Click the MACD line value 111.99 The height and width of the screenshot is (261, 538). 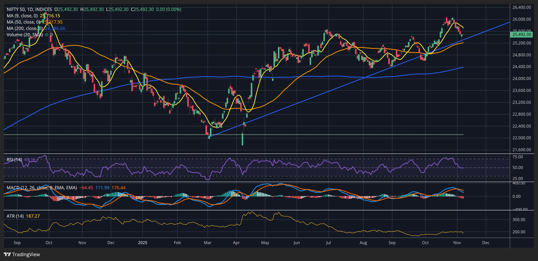[x=102, y=187]
